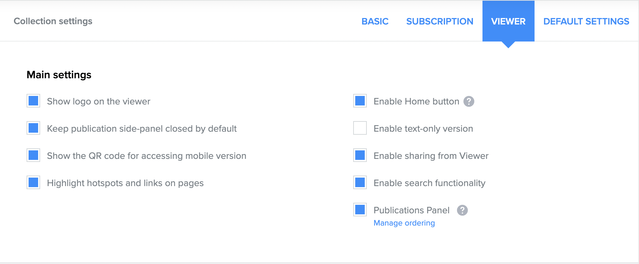The image size is (639, 264).
Task: Click the Enable sharing from Viewer label
Action: point(431,156)
